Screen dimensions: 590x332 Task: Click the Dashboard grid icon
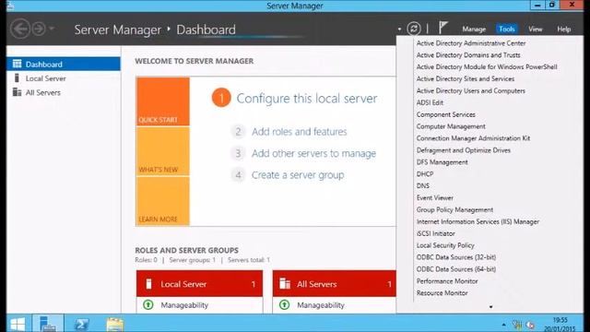point(17,64)
